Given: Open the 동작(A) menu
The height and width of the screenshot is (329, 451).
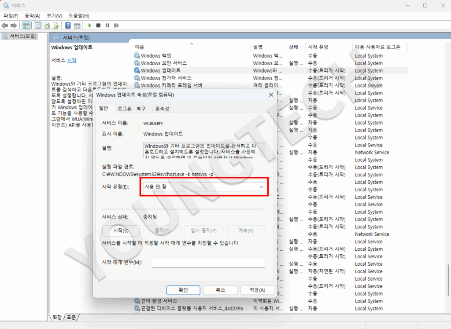Looking at the screenshot, I should tap(32, 16).
